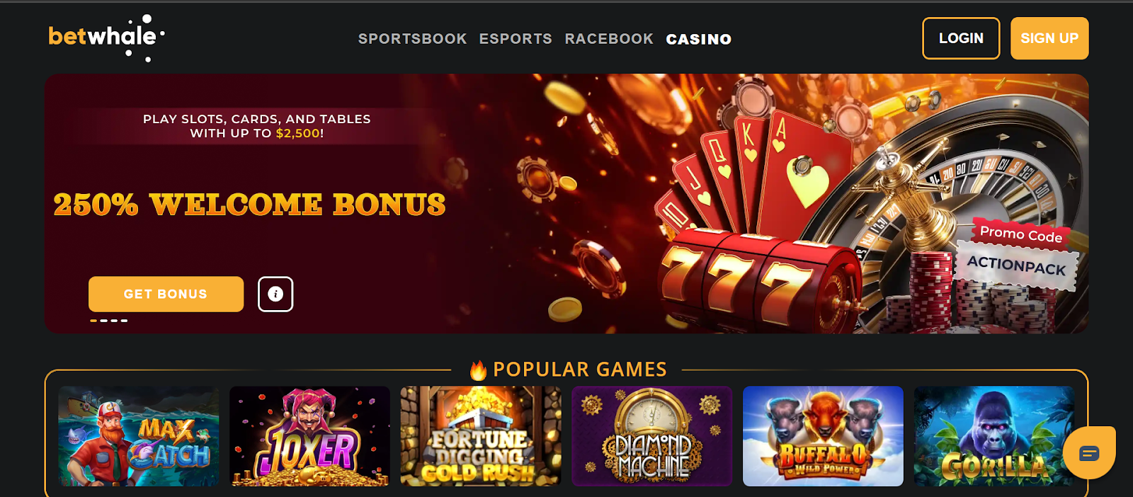Viewport: 1133px width, 497px height.
Task: Launch the Joxer slot game
Action: pos(309,436)
